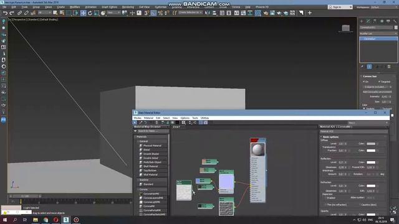Open the Modifier List dropdown
Image resolution: width=399 pixels, height=224 pixels.
[378, 34]
